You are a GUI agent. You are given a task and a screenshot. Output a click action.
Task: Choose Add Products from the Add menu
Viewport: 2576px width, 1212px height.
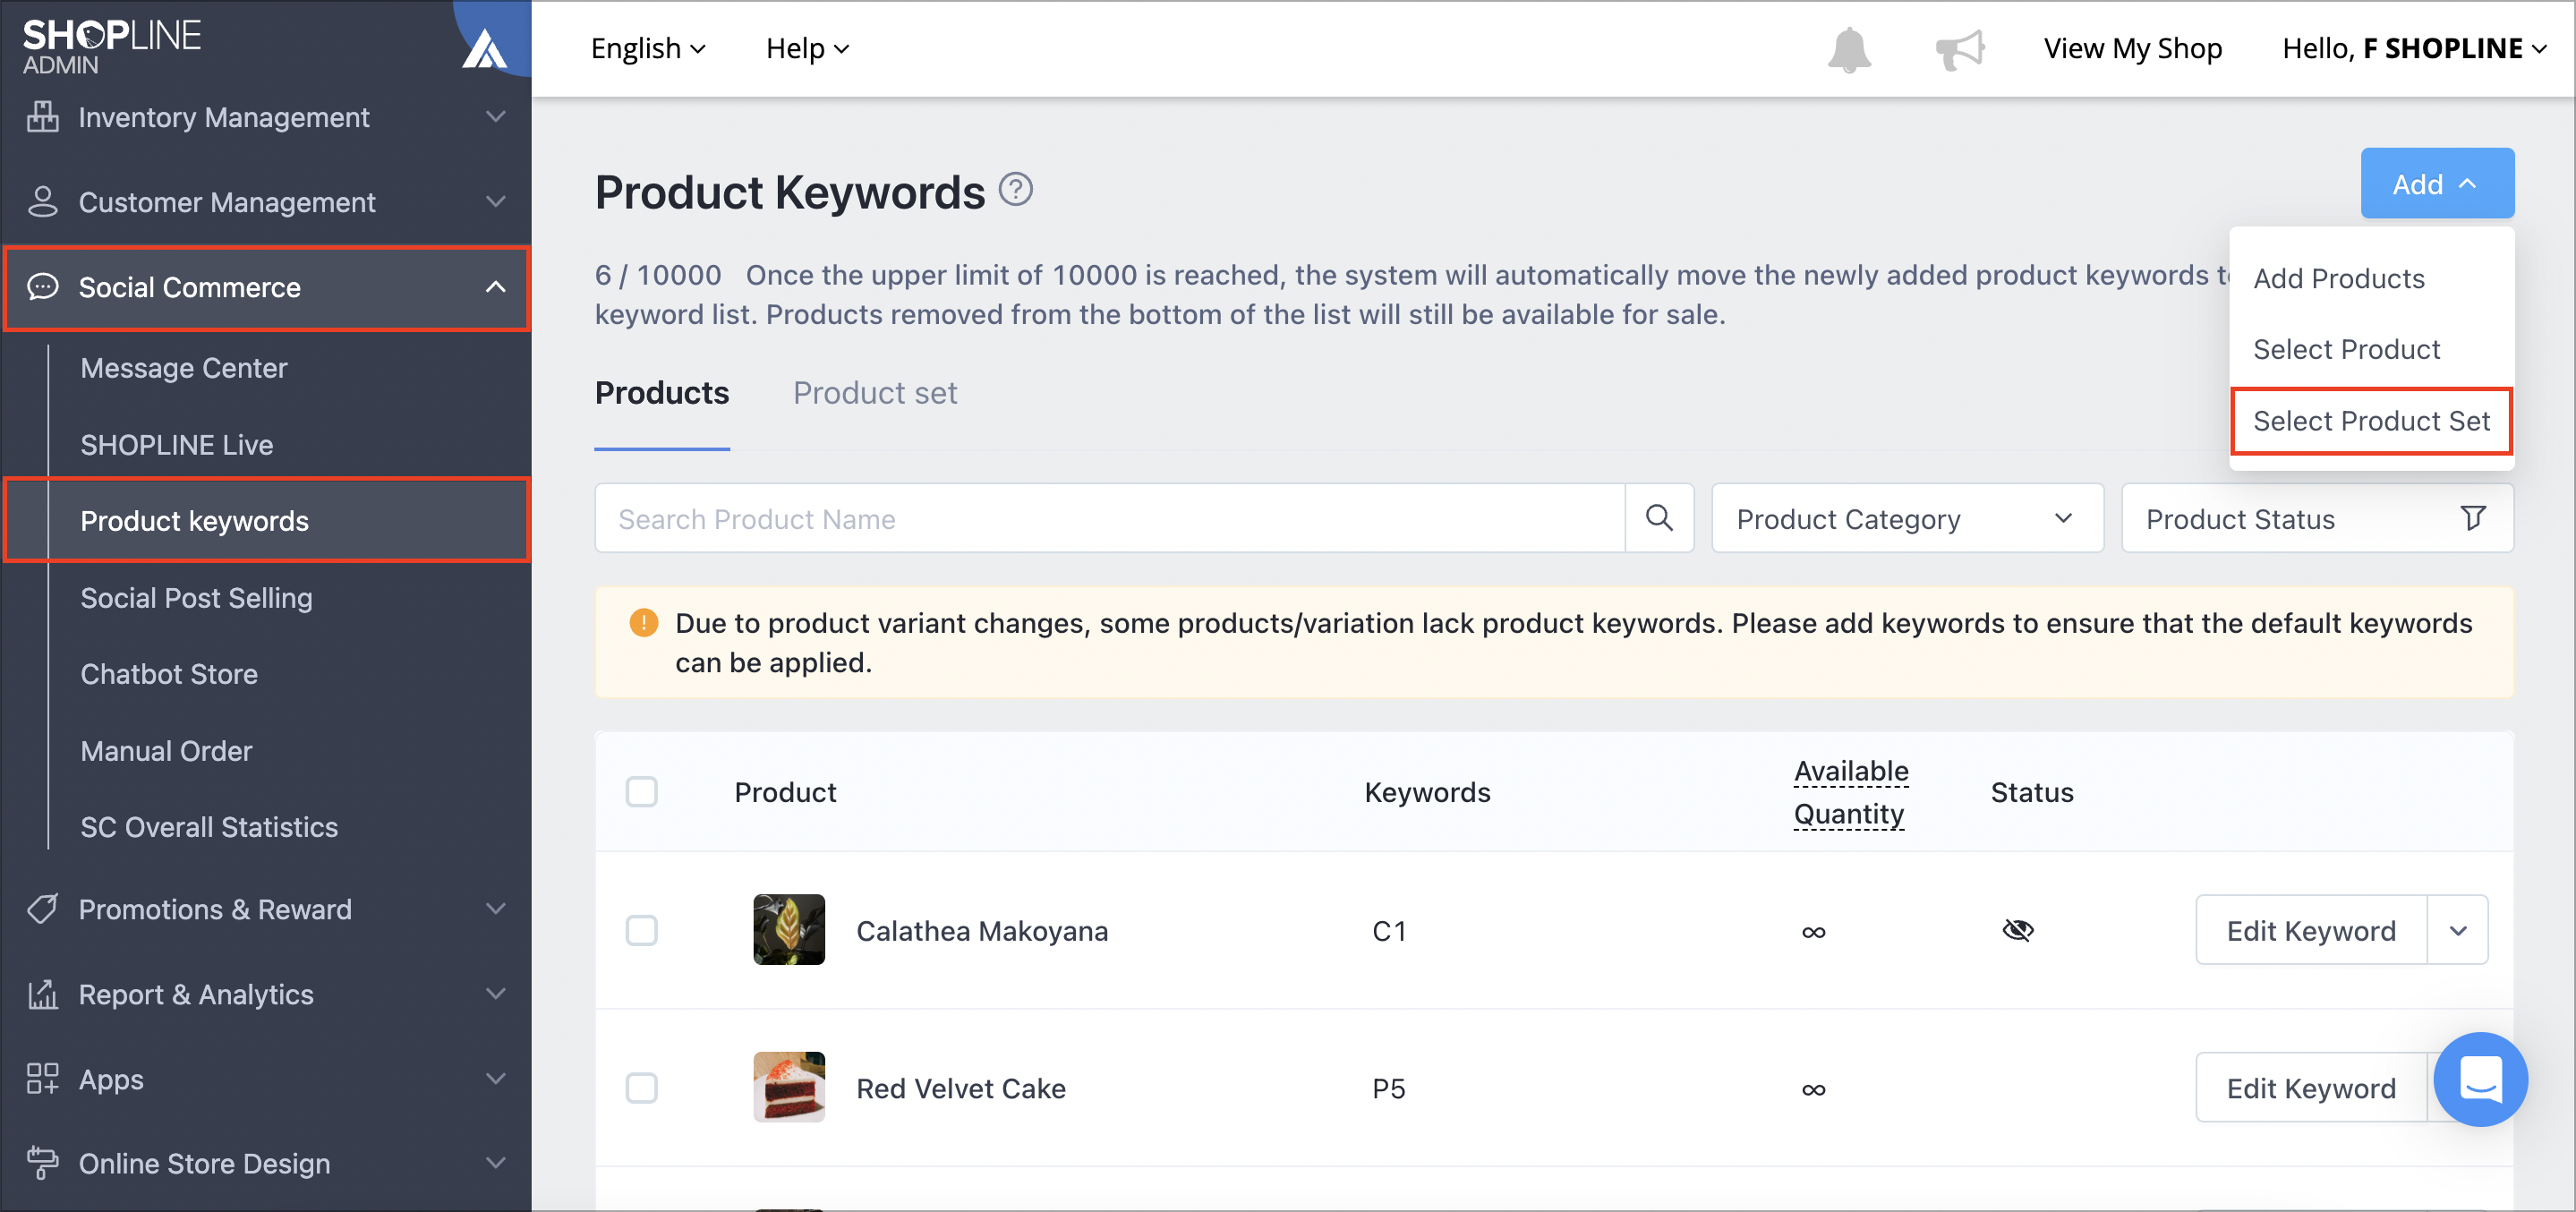click(x=2338, y=278)
